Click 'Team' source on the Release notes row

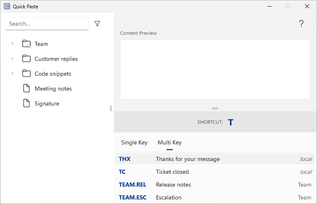click(x=305, y=185)
